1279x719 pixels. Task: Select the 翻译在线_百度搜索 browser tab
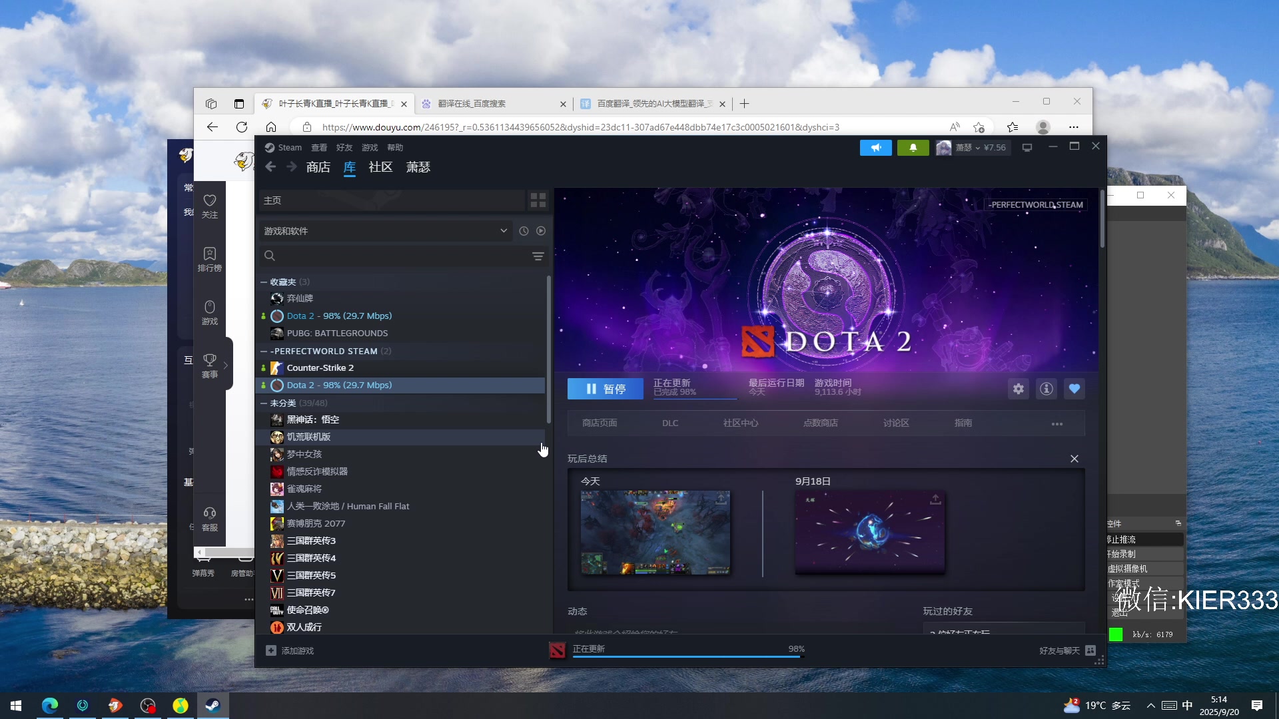(492, 104)
